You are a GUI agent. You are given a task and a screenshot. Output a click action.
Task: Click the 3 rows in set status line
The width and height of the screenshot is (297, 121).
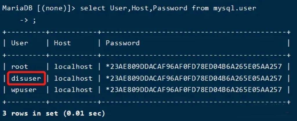pos(54,113)
